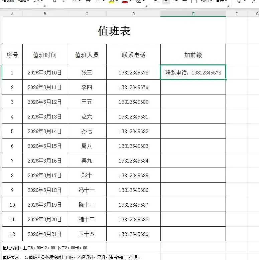This screenshot has width=259, height=260.
Task: Select the name cell 陈十二
Action: pyautogui.click(x=87, y=205)
